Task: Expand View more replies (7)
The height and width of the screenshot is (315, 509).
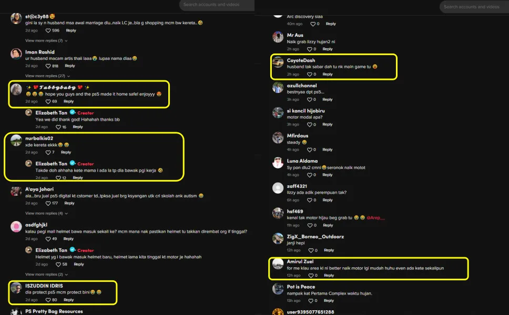Action: coord(46,40)
